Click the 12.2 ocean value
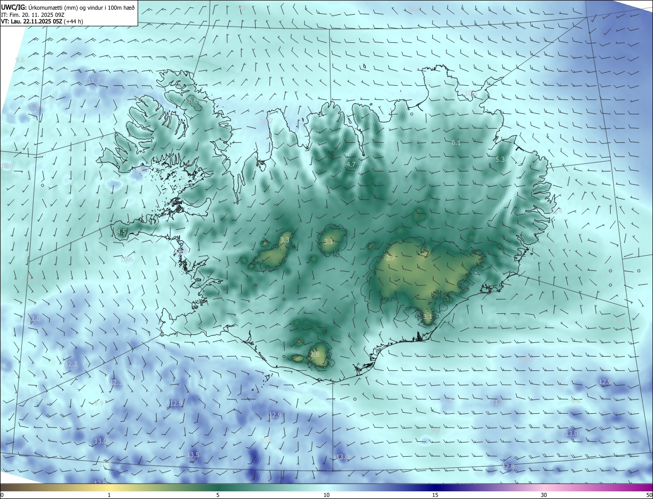This screenshot has width=653, height=499. click(x=71, y=364)
